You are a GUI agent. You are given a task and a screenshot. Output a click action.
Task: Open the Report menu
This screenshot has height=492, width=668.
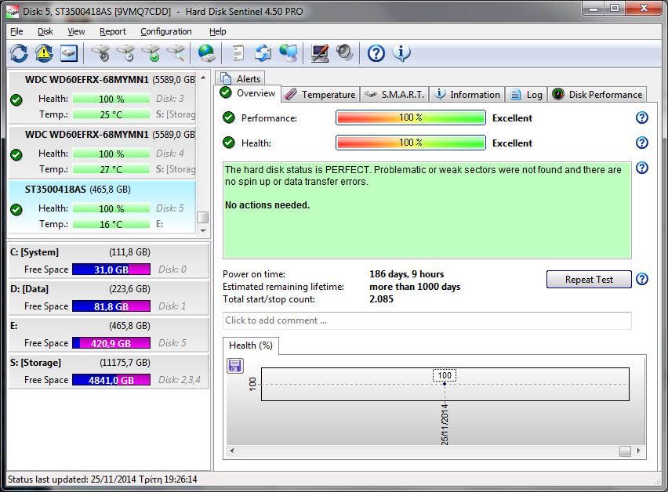(112, 31)
